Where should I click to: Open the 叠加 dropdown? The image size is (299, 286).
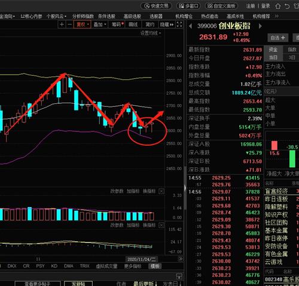pyautogui.click(x=100, y=24)
